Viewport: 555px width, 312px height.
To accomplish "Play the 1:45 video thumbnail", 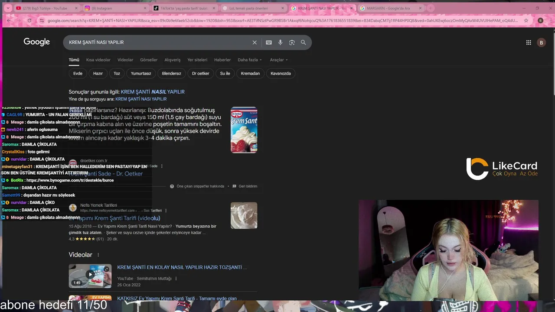I will 90,276.
